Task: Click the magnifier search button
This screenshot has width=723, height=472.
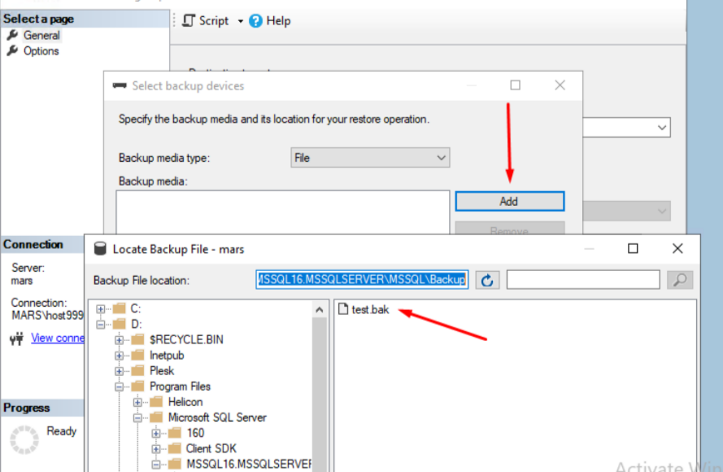Action: [x=680, y=280]
